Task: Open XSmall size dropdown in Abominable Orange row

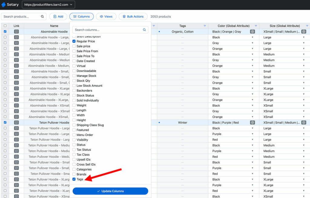Action: [x=304, y=117]
